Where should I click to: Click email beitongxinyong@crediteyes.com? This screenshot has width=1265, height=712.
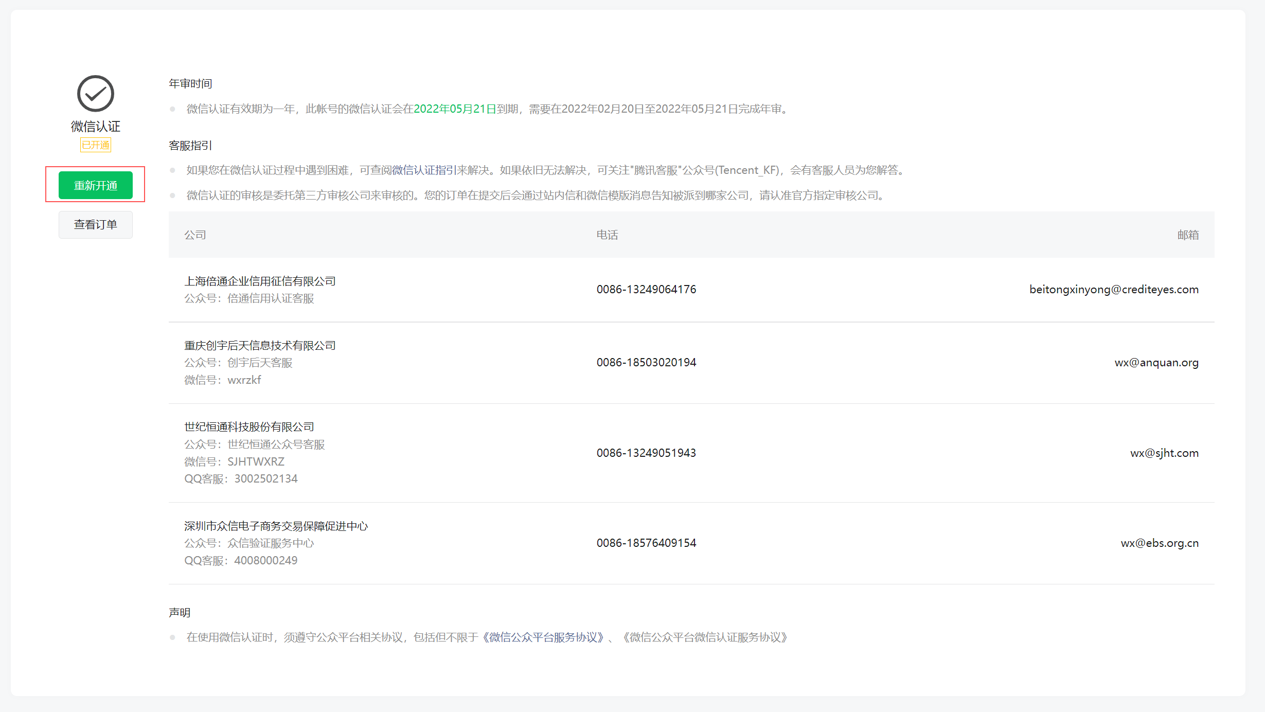click(1114, 290)
